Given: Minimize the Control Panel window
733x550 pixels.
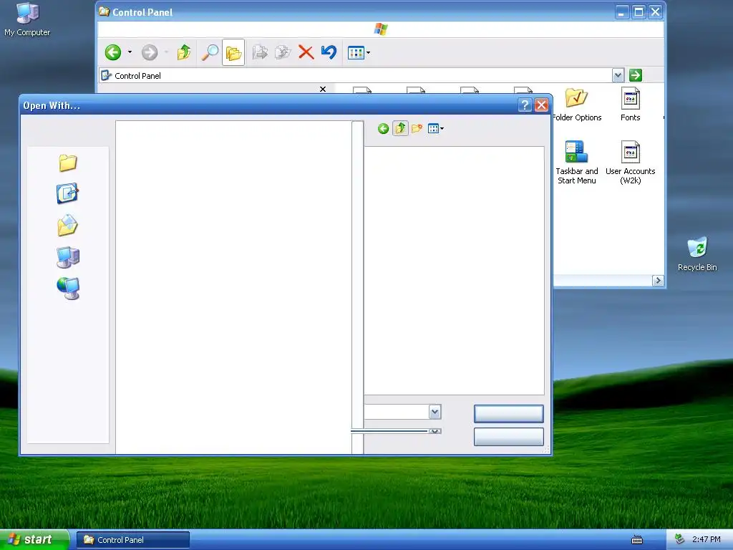Looking at the screenshot, I should point(622,12).
